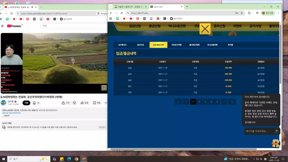Screen dimensions: 288x162
Task: Select the 입금/출금내역 tab
Action: click(x=158, y=45)
